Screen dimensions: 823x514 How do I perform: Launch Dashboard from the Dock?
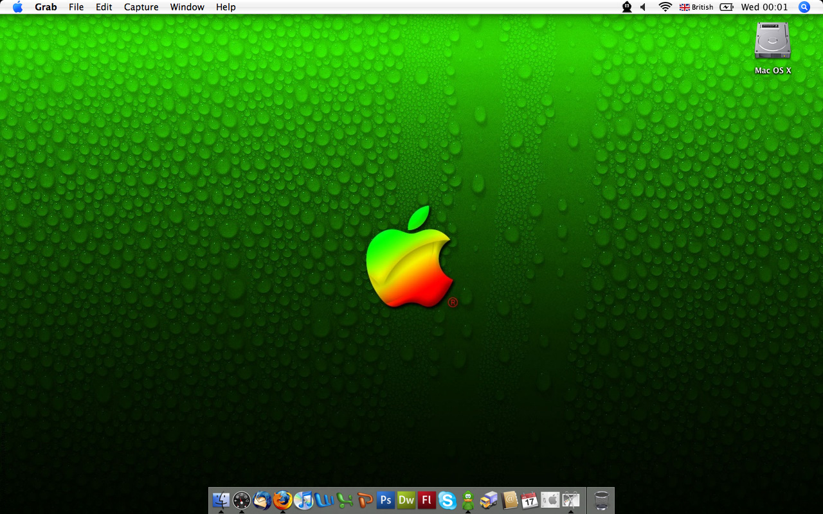click(241, 500)
